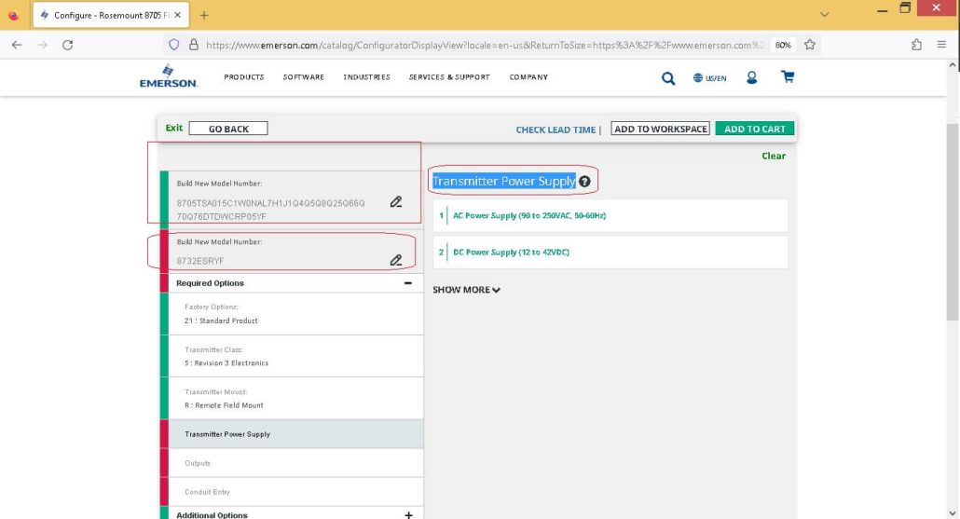Open the Firefox extensions icon

tap(916, 45)
